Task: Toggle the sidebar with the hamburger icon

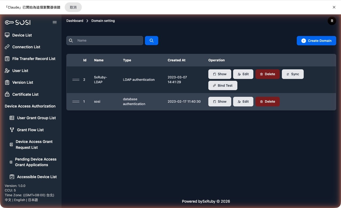Action: 55,22
